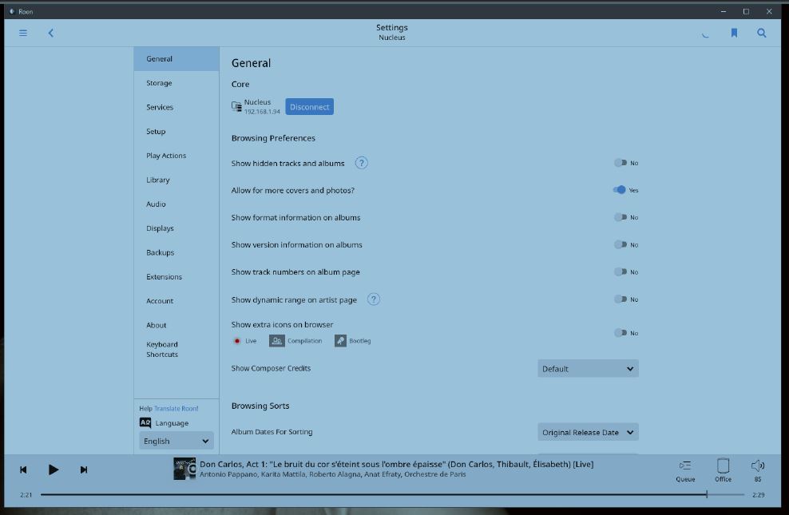Open the English language dropdown

click(176, 441)
